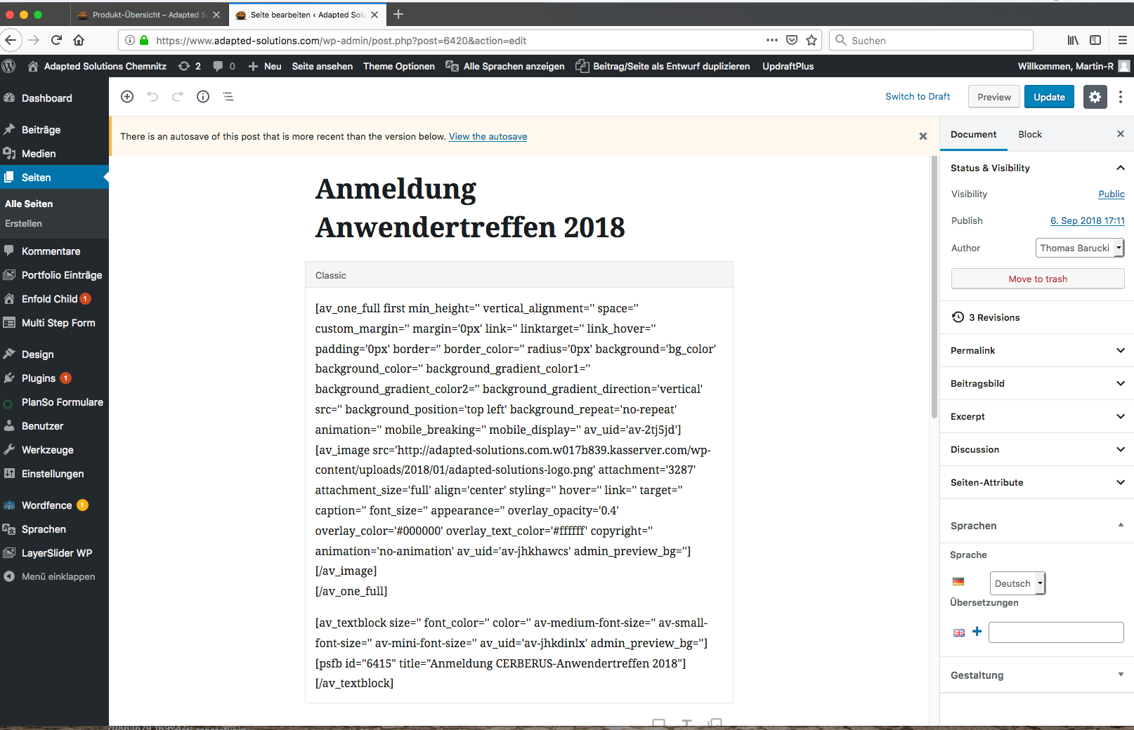Click the Public visibility link
The image size is (1134, 730).
click(1112, 194)
